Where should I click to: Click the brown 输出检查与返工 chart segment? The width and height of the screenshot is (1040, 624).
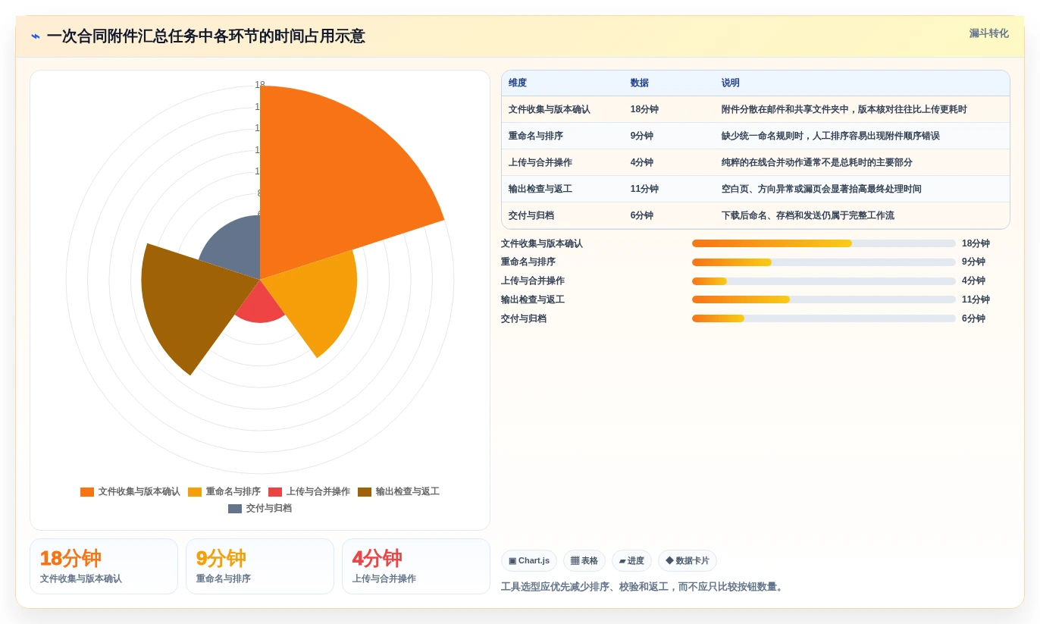[190, 303]
